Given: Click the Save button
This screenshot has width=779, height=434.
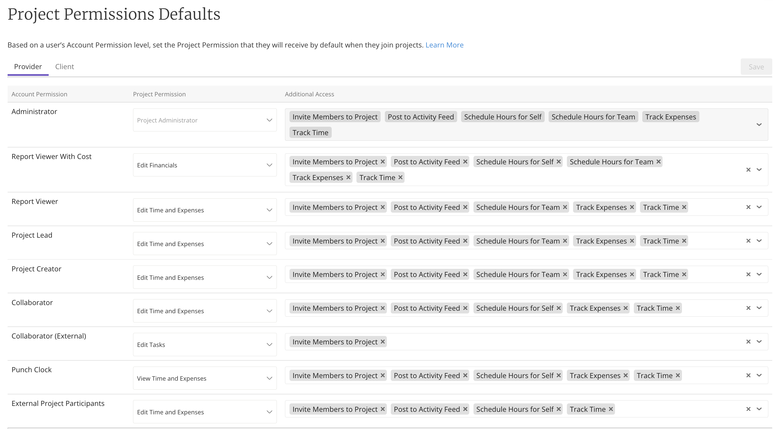Looking at the screenshot, I should [756, 67].
